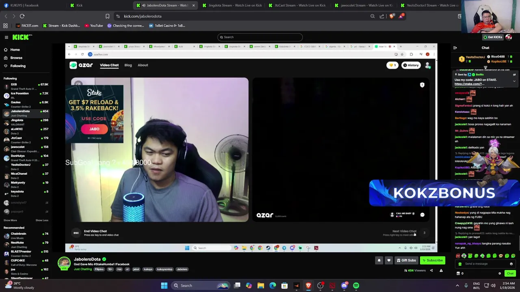Expand the pinned message chevron
The width and height of the screenshot is (520, 292).
(x=514, y=81)
